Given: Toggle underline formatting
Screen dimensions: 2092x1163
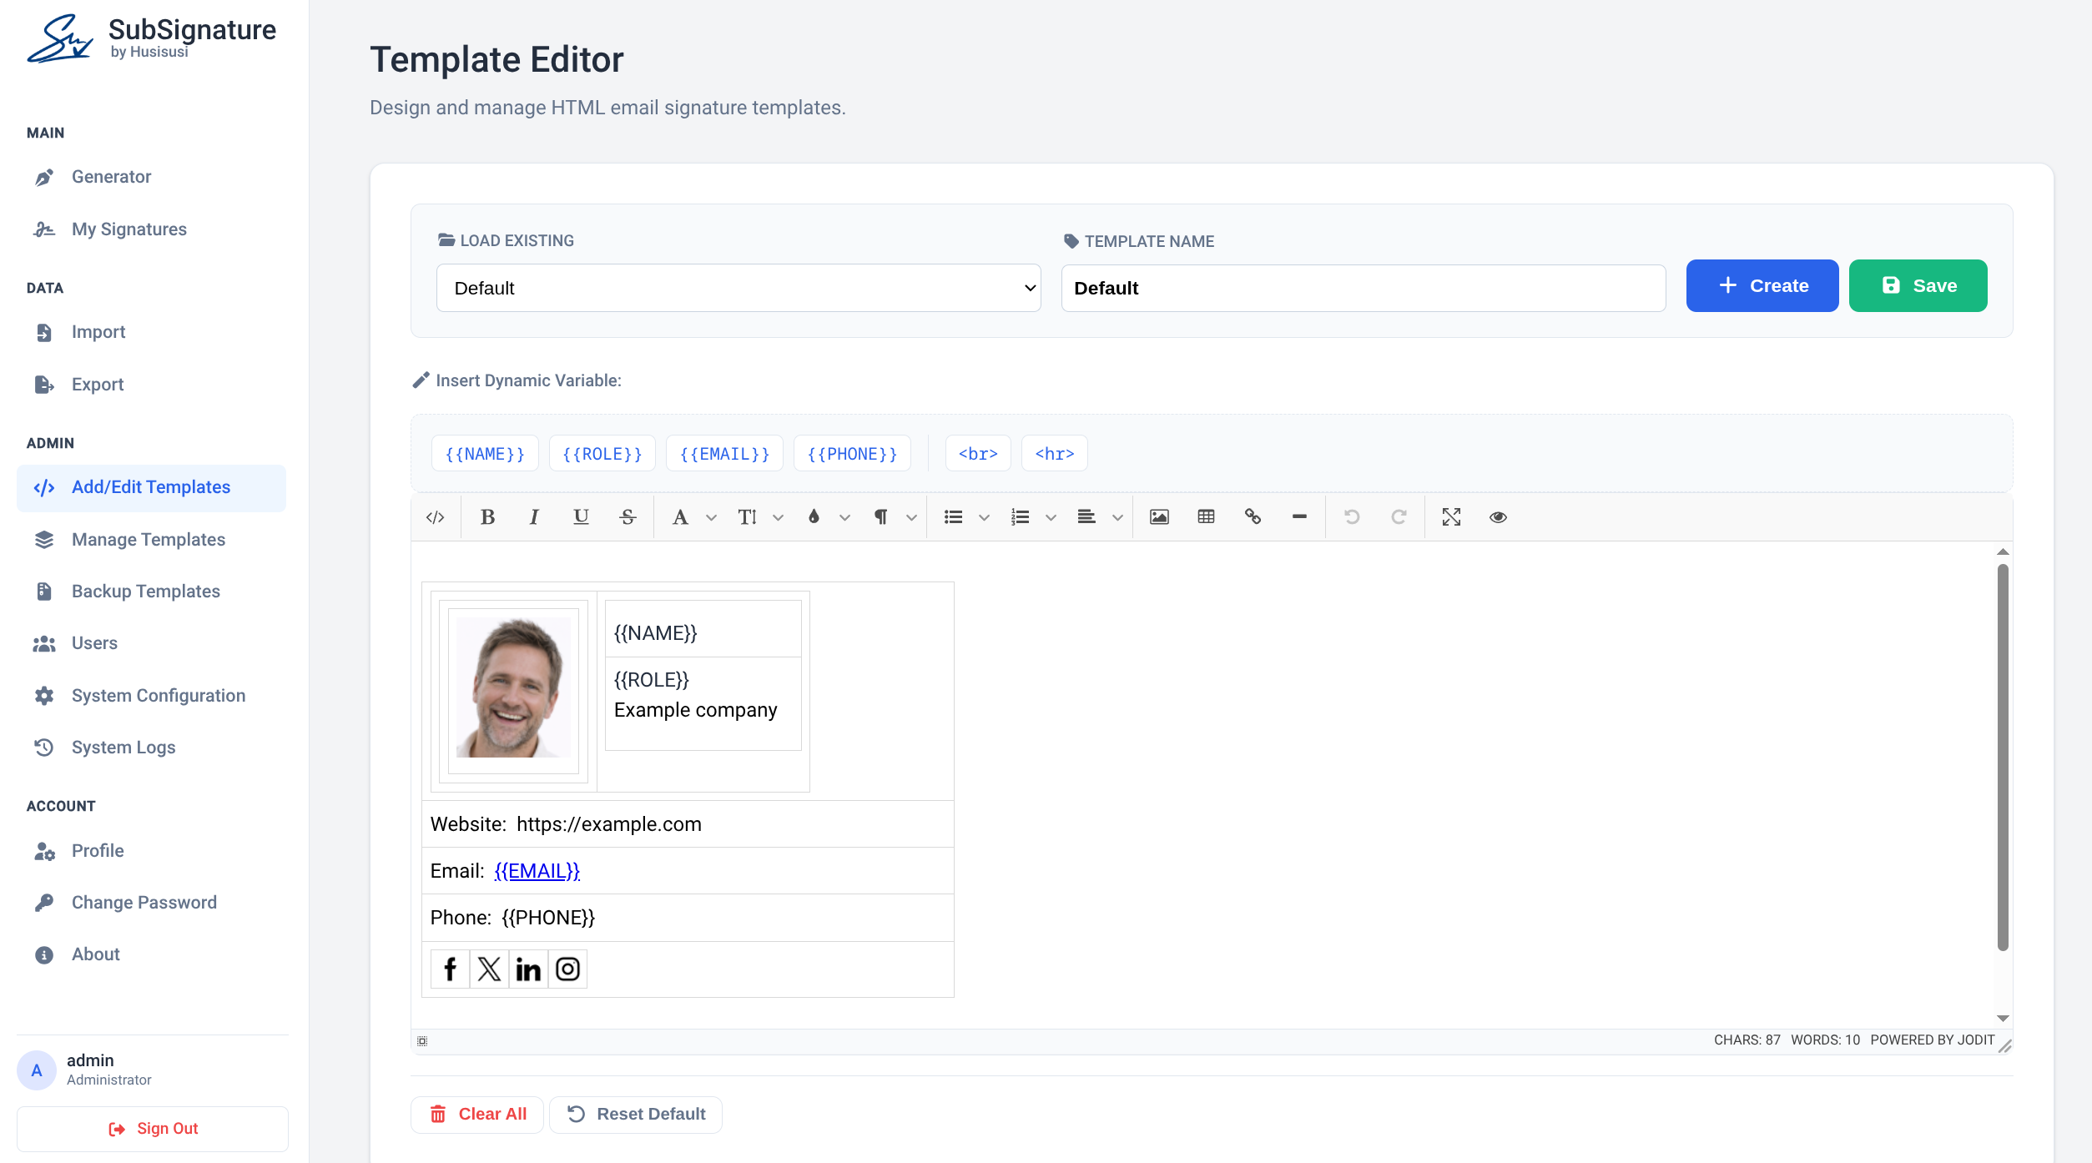Looking at the screenshot, I should coord(581,516).
